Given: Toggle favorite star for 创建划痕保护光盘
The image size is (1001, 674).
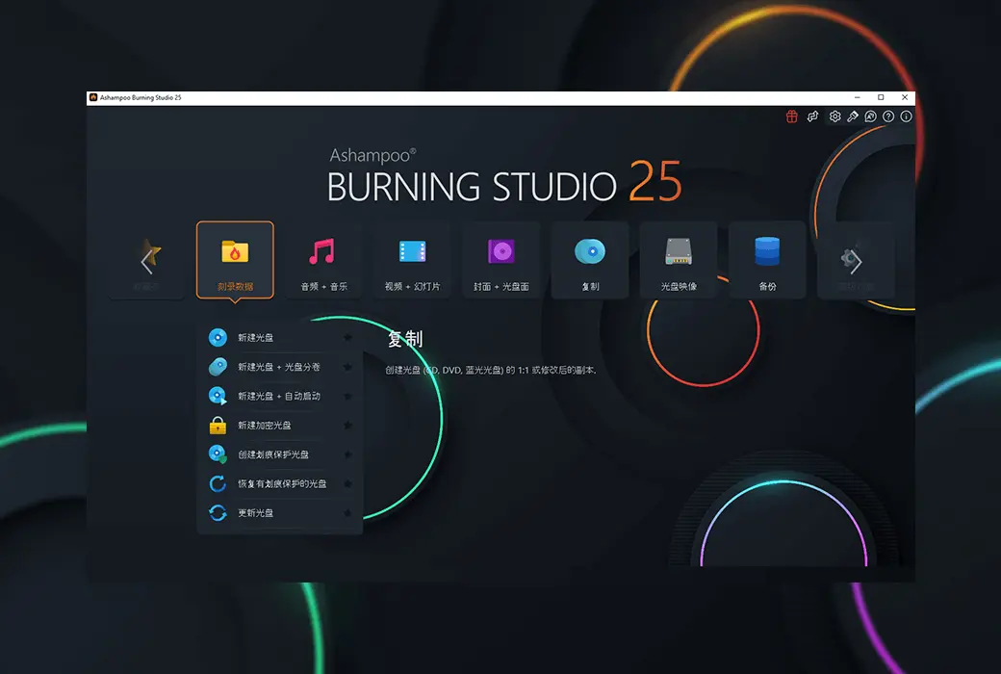Looking at the screenshot, I should 347,454.
